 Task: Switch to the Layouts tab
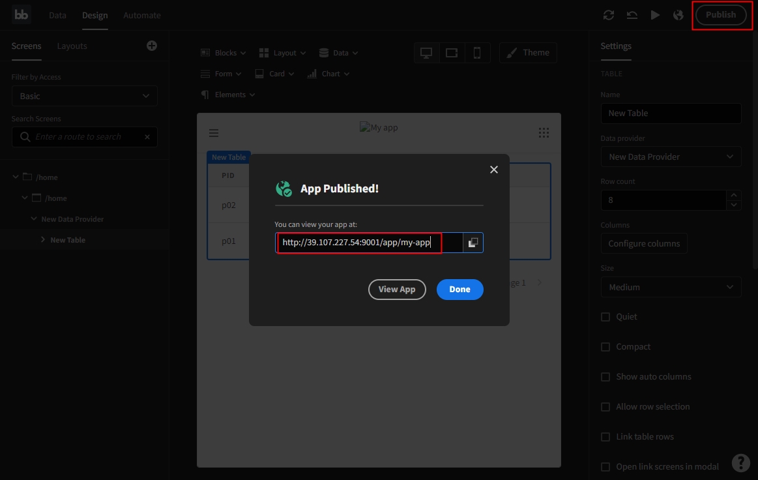pos(72,46)
